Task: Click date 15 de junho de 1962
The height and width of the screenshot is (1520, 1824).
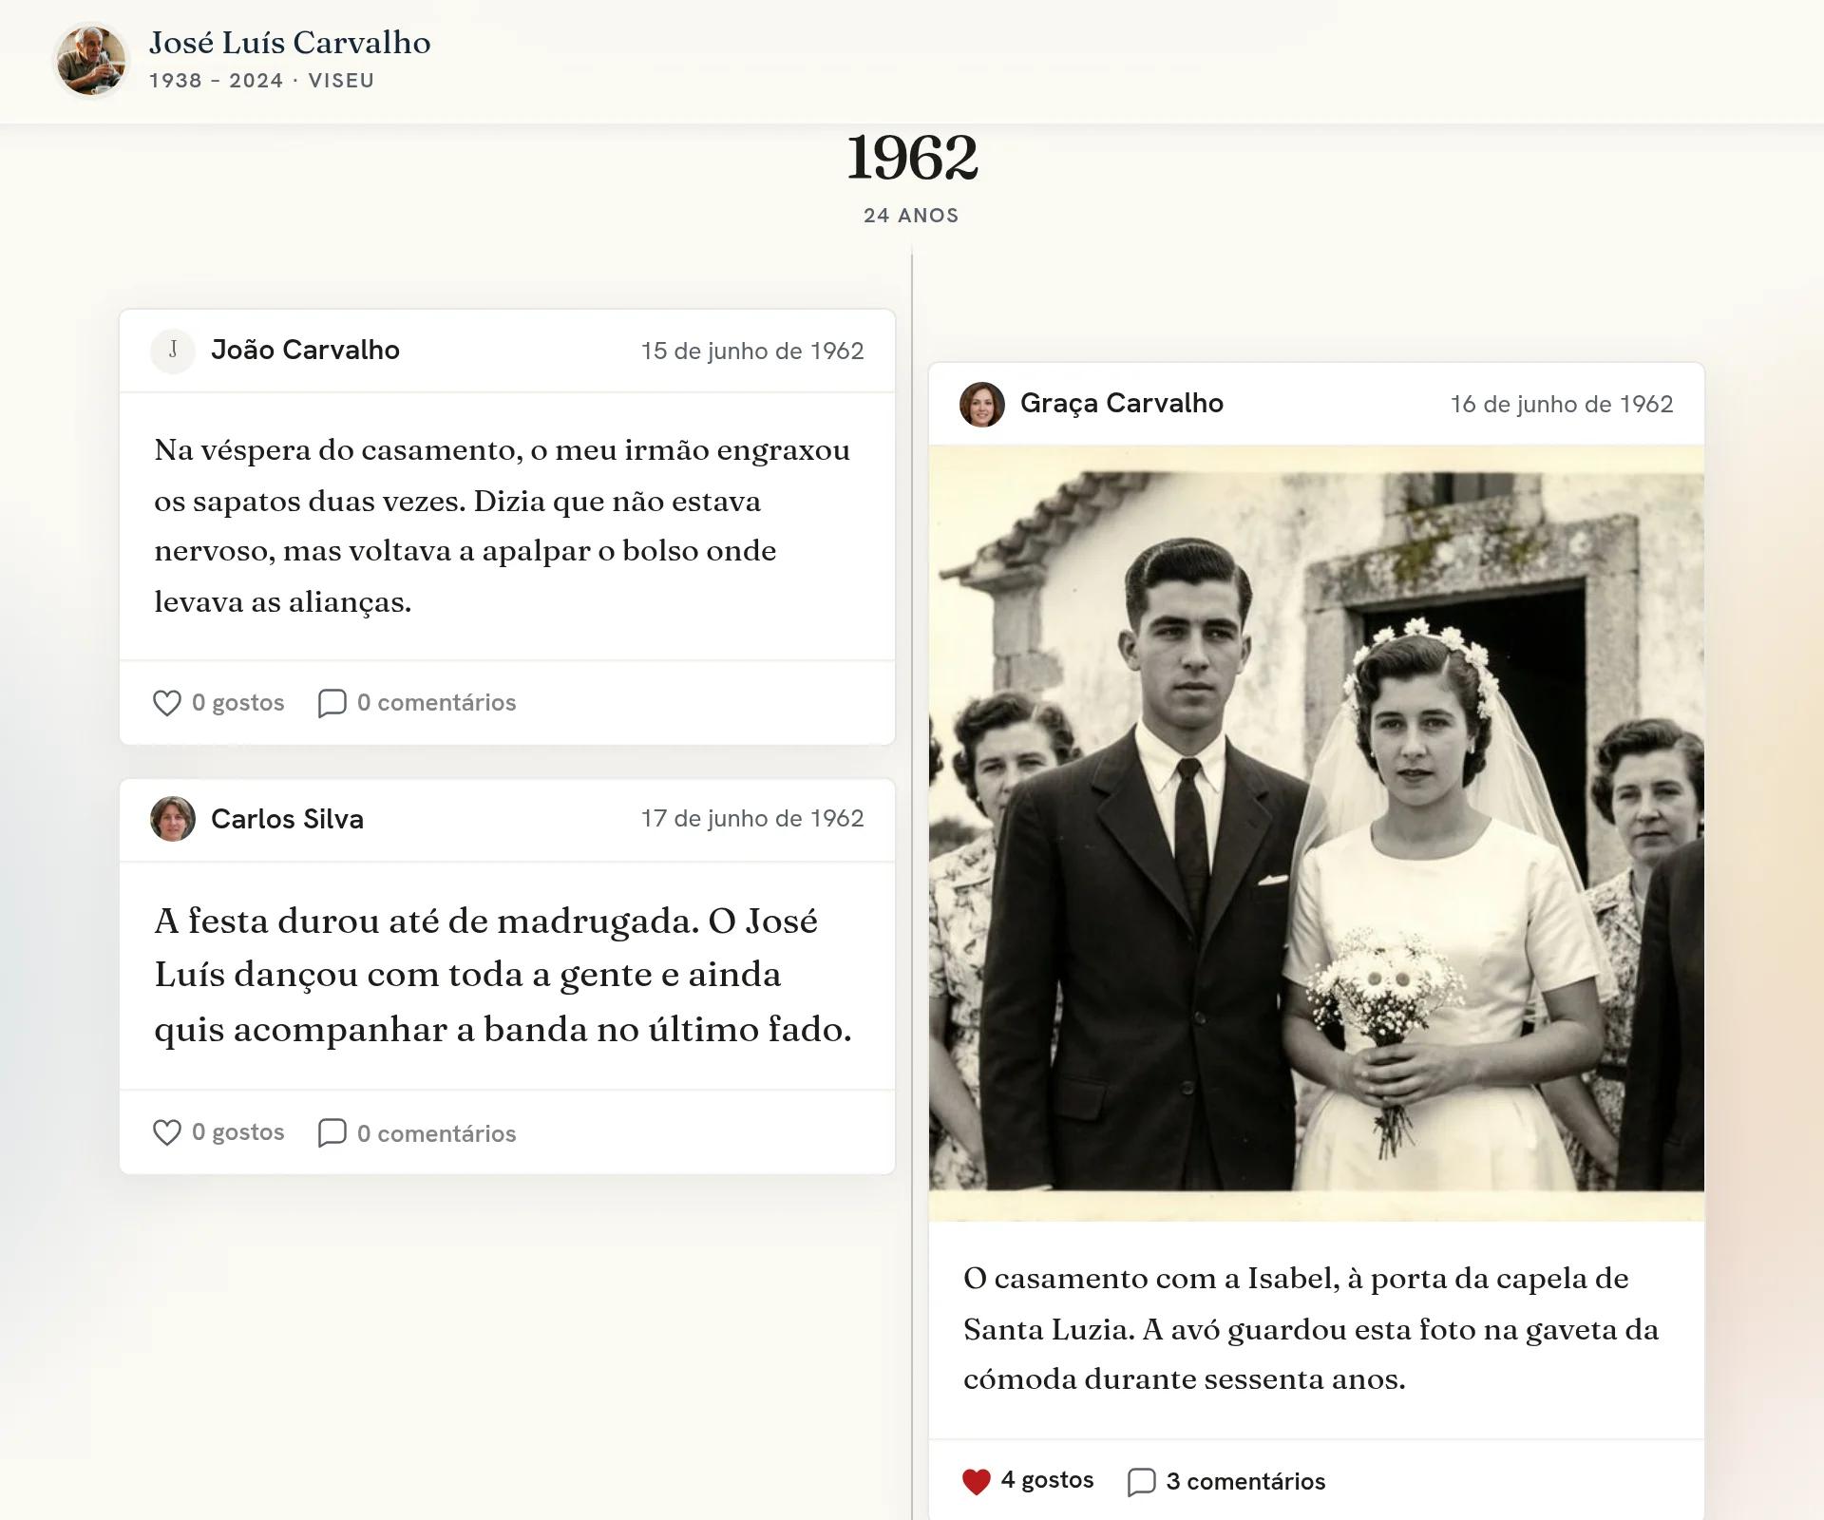Action: pyautogui.click(x=752, y=351)
